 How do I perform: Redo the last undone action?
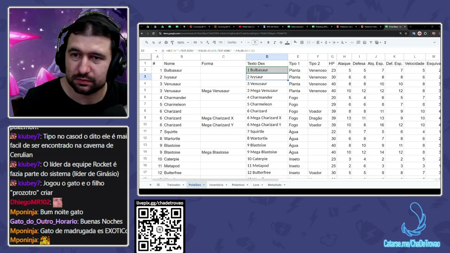click(160, 43)
